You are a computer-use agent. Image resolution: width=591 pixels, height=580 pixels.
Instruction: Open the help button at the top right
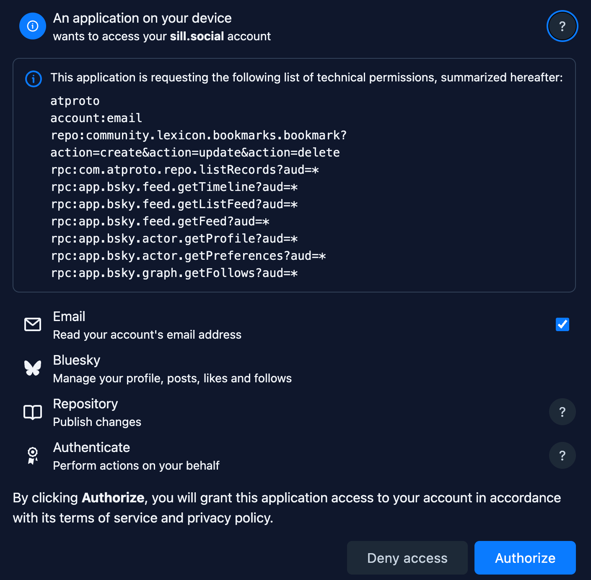point(562,26)
